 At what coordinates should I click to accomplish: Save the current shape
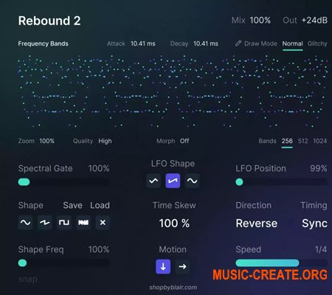[72, 205]
